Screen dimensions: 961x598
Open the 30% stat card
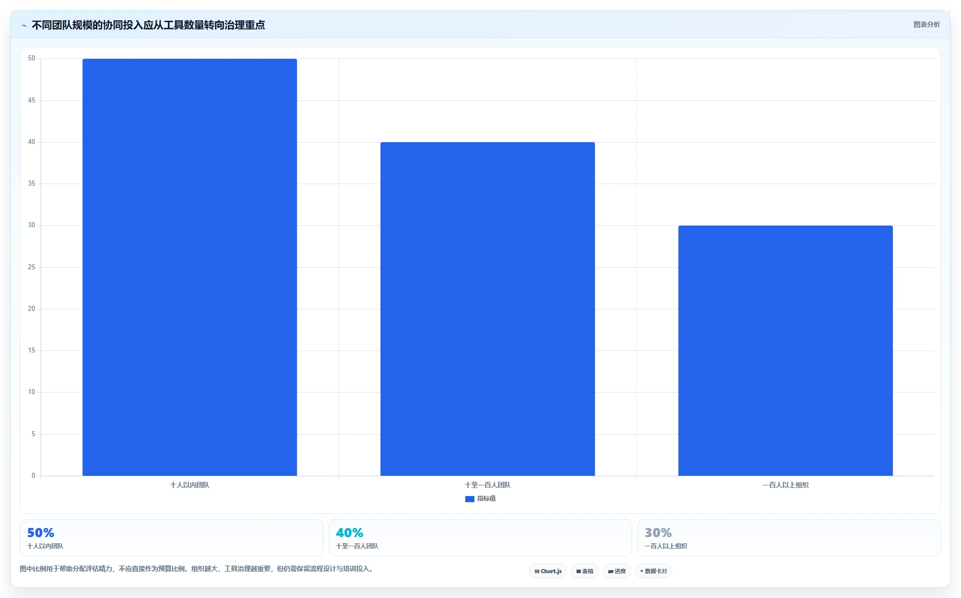point(789,538)
